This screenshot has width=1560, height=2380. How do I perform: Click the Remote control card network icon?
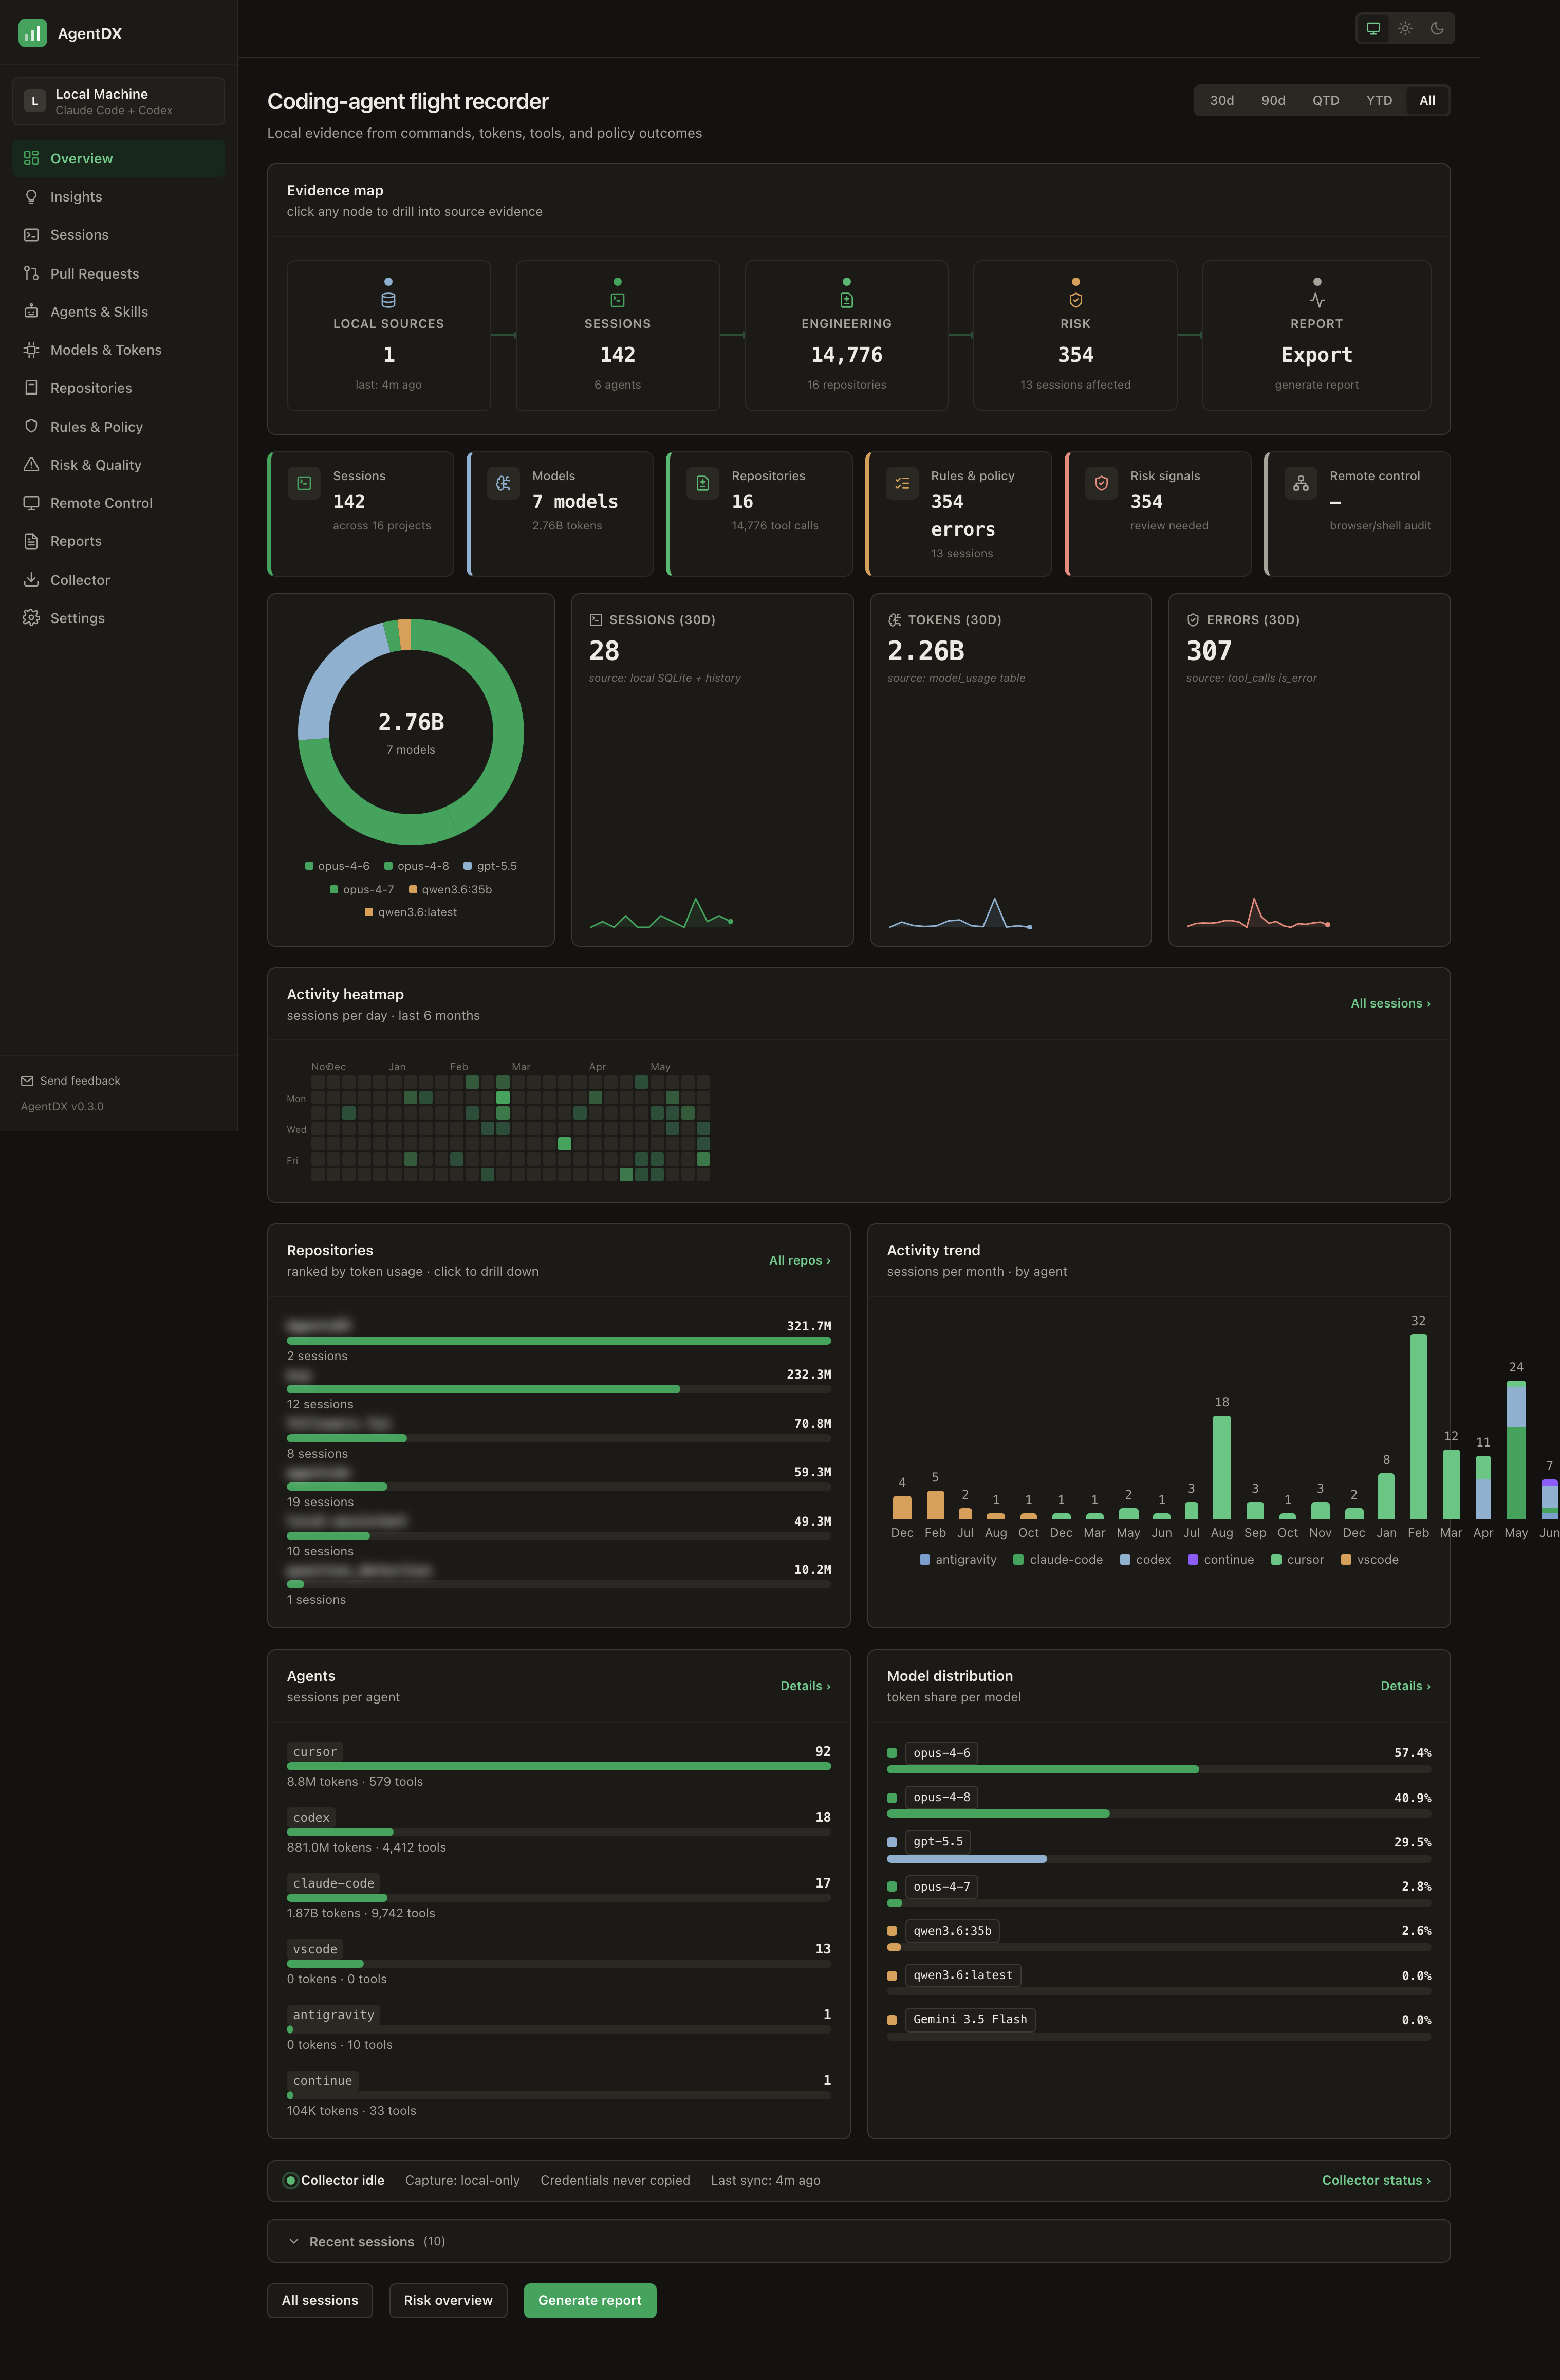[x=1301, y=483]
